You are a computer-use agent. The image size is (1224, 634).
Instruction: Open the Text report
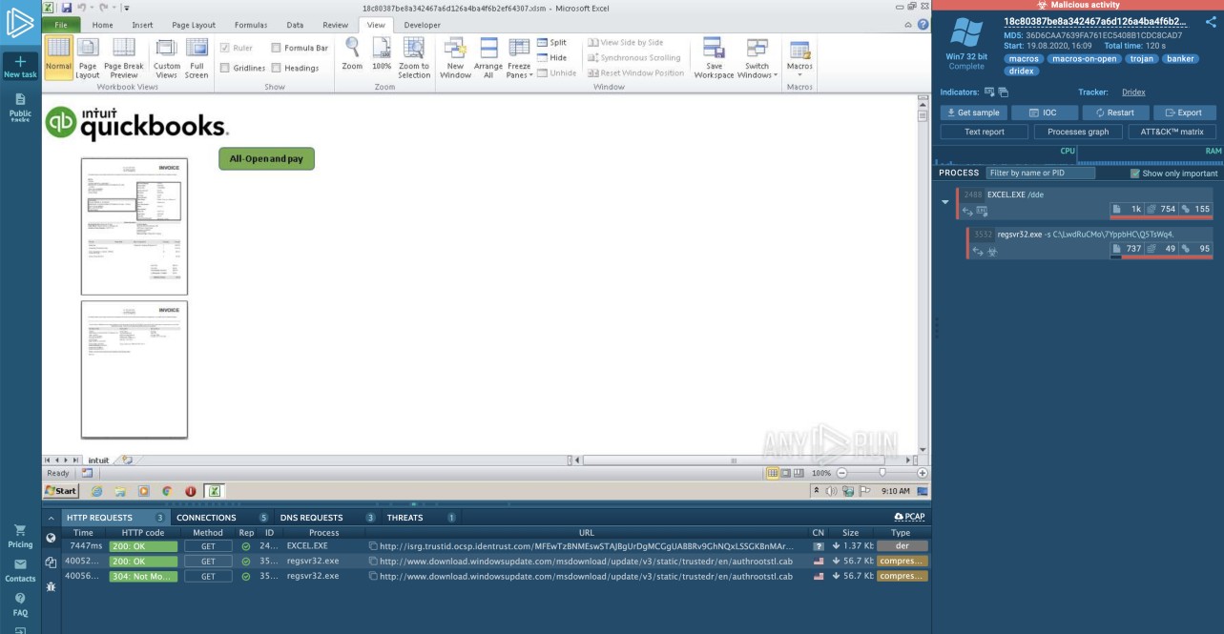(985, 132)
